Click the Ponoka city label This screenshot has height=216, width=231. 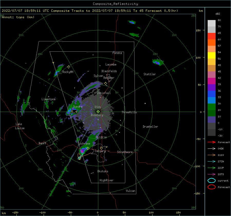coord(117,53)
